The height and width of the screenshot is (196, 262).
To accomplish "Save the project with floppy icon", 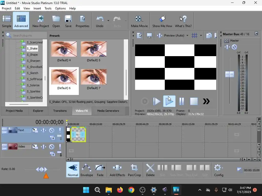I will (68, 21).
